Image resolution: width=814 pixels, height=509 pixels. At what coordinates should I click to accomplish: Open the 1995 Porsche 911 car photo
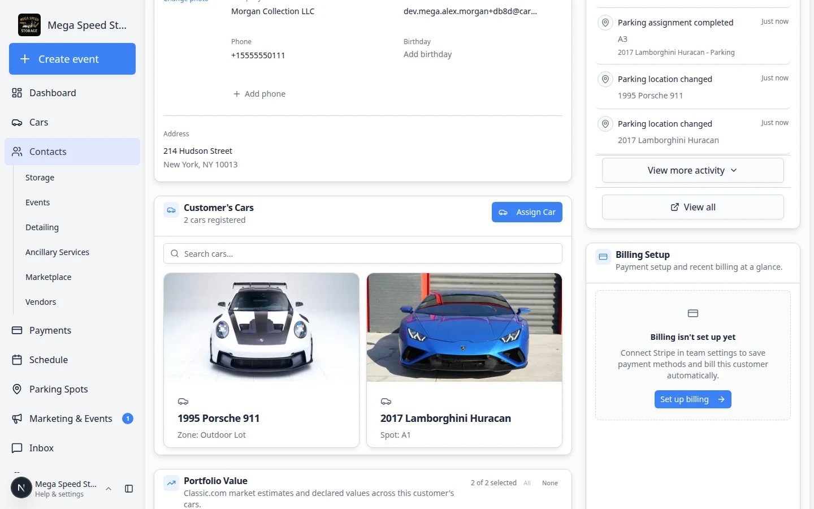261,327
